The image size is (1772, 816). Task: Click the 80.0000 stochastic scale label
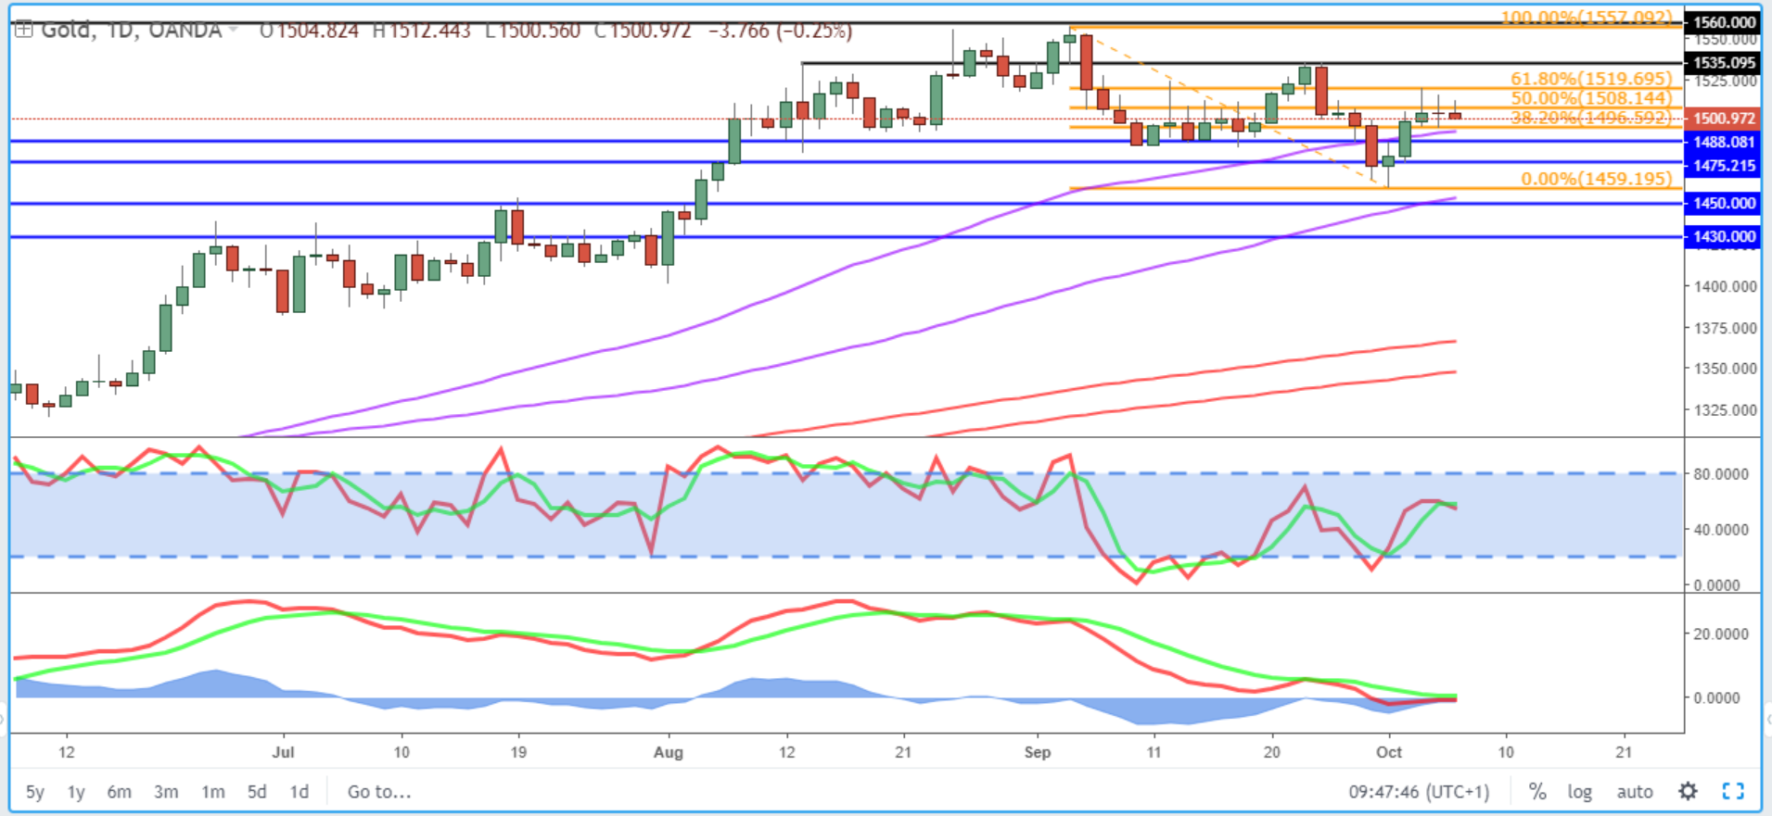[x=1721, y=474]
